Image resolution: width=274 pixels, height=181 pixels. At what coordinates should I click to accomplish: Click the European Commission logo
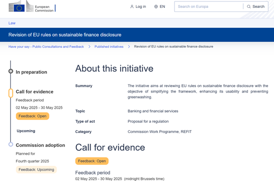click(32, 6)
